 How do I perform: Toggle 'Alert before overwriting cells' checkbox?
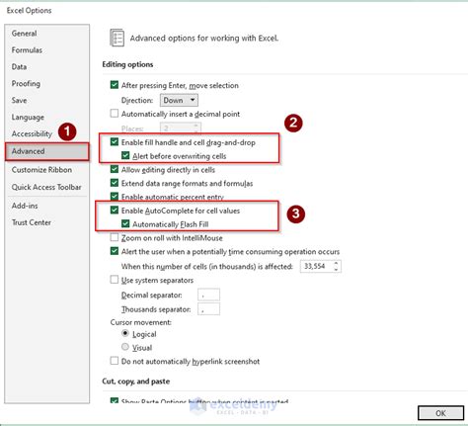[x=125, y=155]
